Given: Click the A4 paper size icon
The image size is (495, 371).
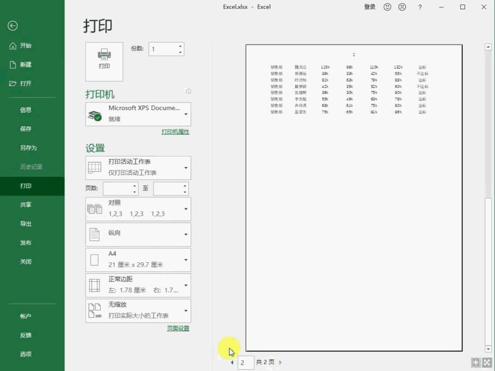Looking at the screenshot, I should pos(94,260).
